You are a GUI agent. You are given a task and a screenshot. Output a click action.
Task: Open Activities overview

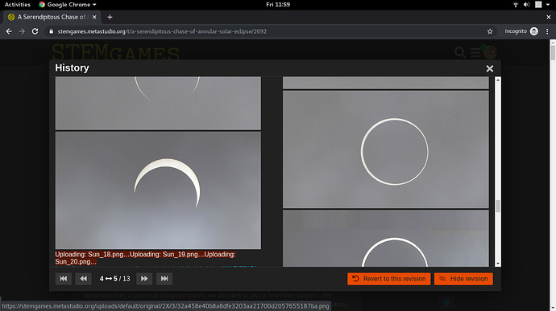18,5
